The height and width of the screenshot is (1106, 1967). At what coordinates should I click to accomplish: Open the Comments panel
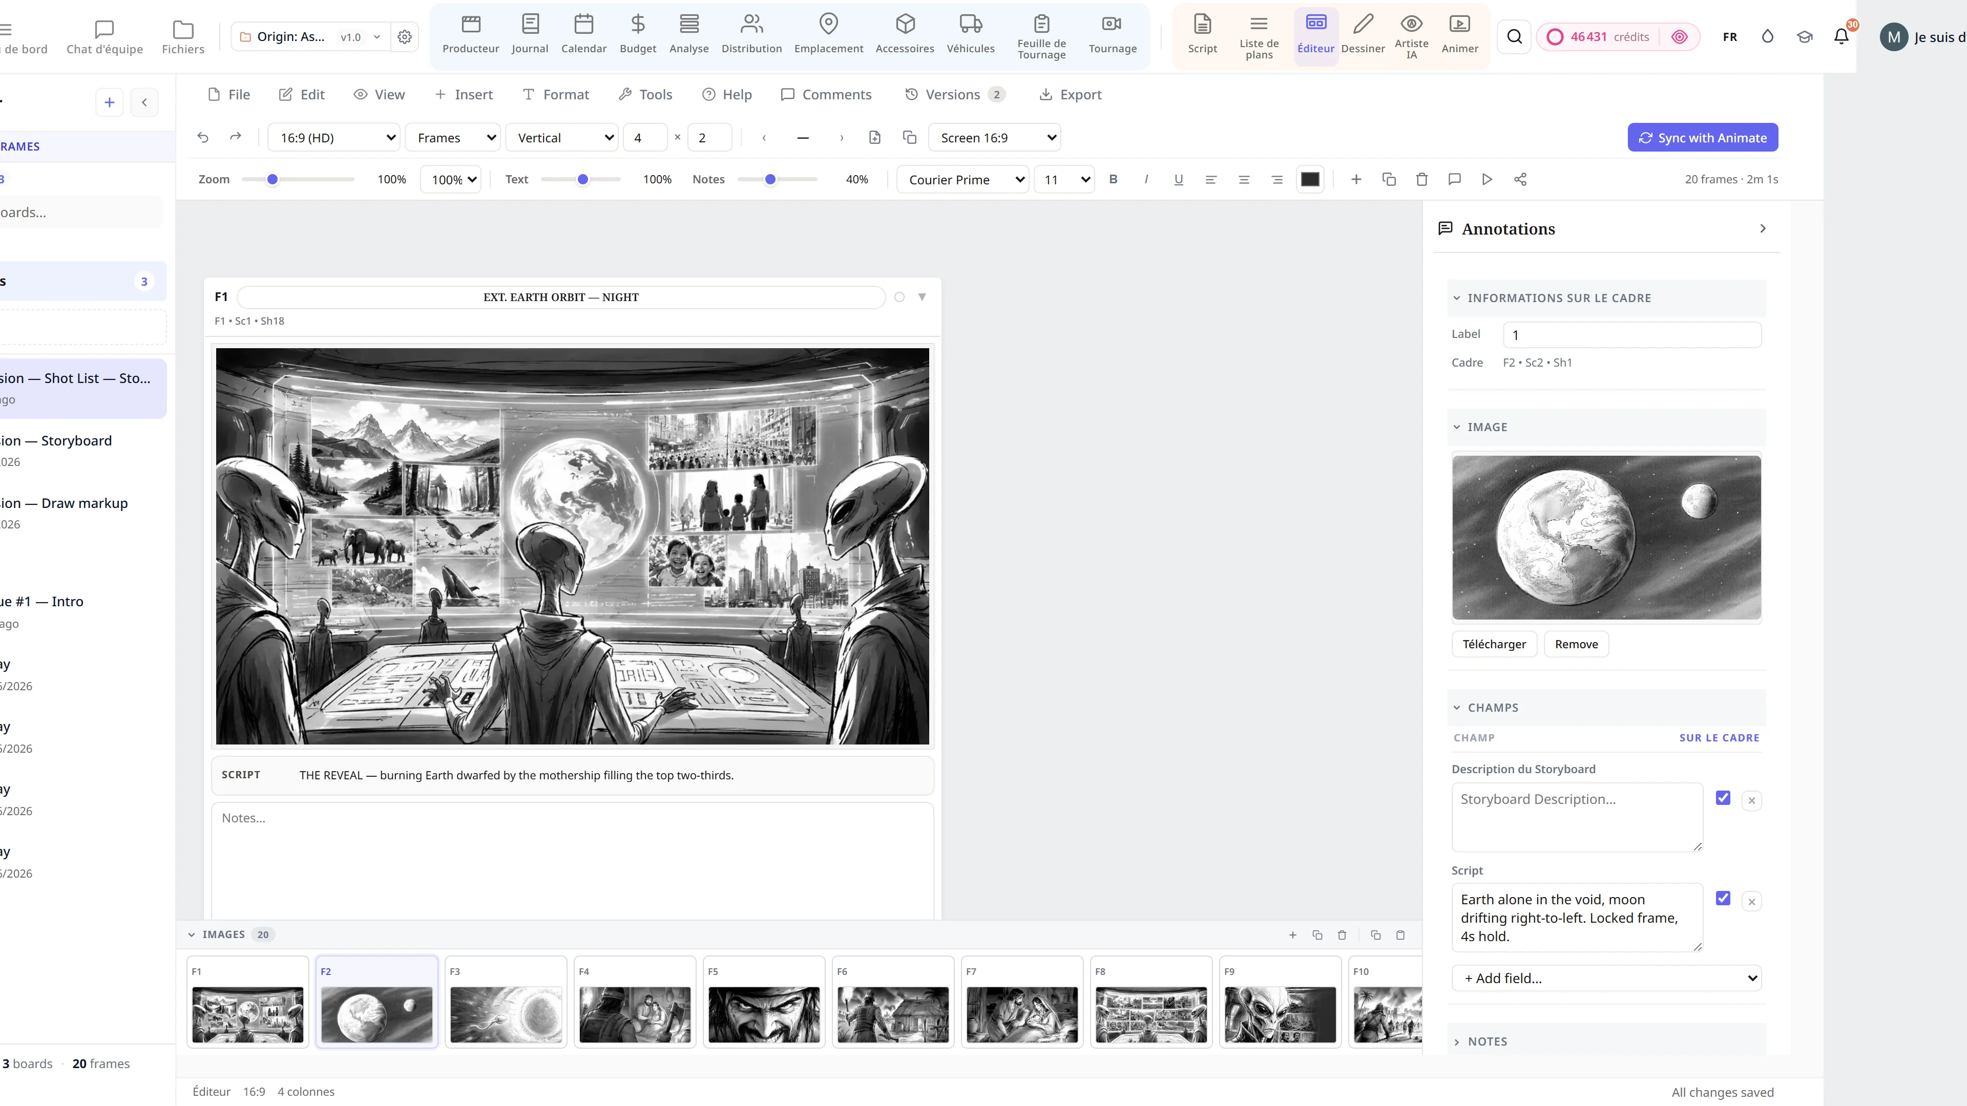[826, 95]
